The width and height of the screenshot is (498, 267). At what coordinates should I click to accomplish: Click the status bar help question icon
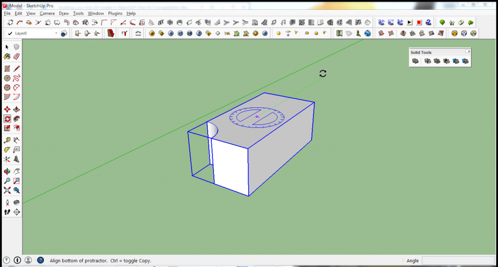click(x=40, y=260)
